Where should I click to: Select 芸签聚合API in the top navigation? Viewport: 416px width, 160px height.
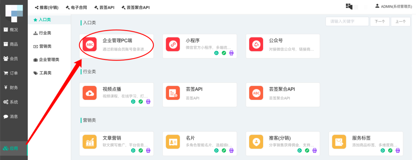coord(136,7)
